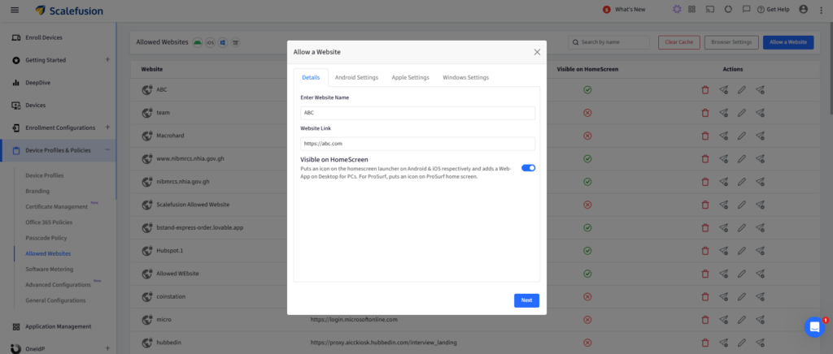Open DeepDive in the sidebar
The height and width of the screenshot is (354, 833).
pyautogui.click(x=37, y=83)
